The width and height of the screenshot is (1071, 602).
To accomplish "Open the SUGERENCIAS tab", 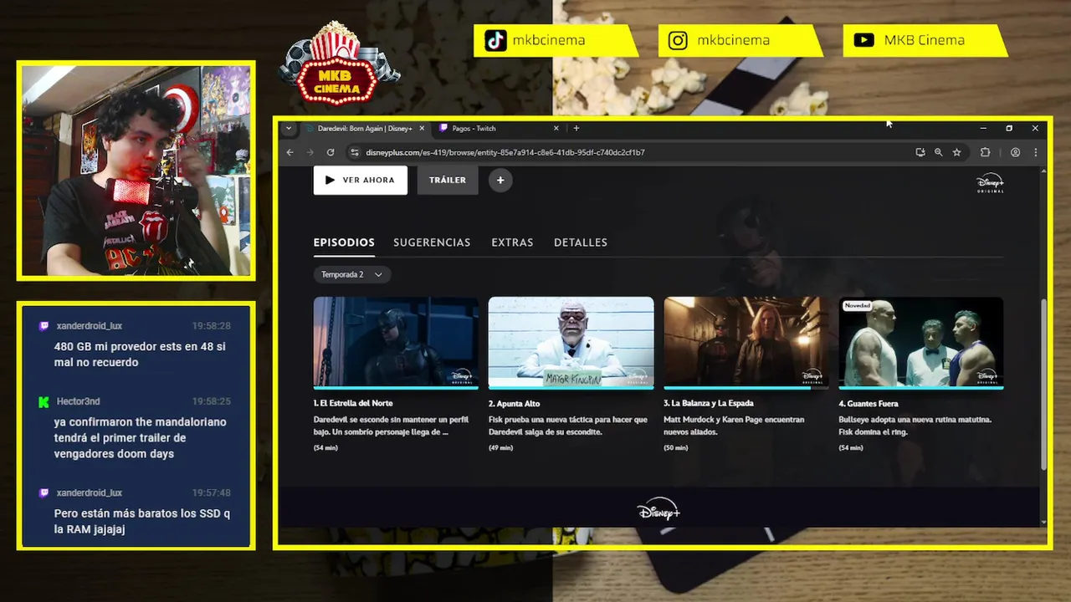I will pos(432,242).
